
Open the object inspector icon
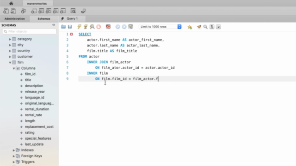(x=24, y=11)
